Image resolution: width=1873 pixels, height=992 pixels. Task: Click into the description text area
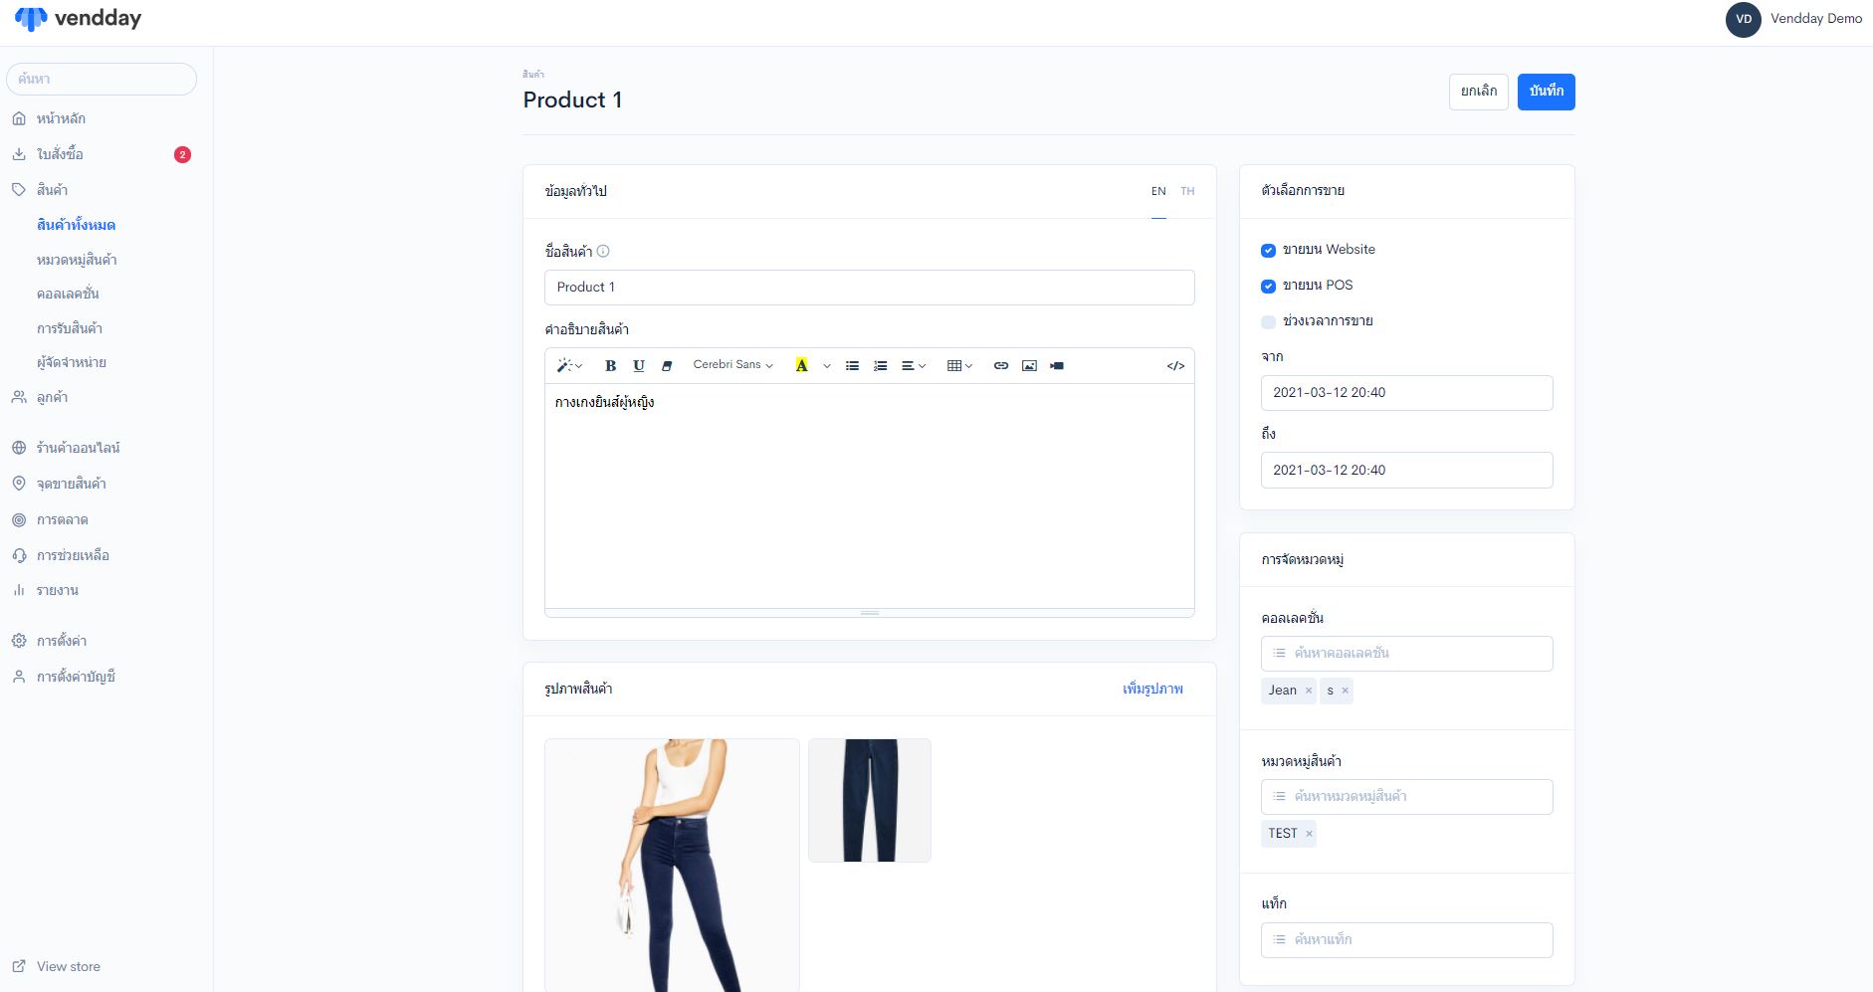[x=869, y=496]
